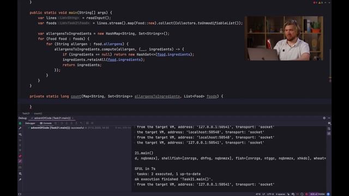349x196 pixels.
Task: Click Task21 in the breadcrumb bar
Action: point(26,113)
